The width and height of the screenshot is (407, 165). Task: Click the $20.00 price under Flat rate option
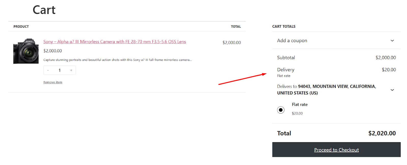(x=297, y=113)
